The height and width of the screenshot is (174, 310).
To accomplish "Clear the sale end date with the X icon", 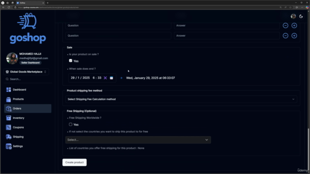I will [x=105, y=78].
